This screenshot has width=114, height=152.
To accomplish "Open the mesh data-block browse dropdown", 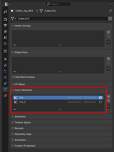I will [13, 19].
